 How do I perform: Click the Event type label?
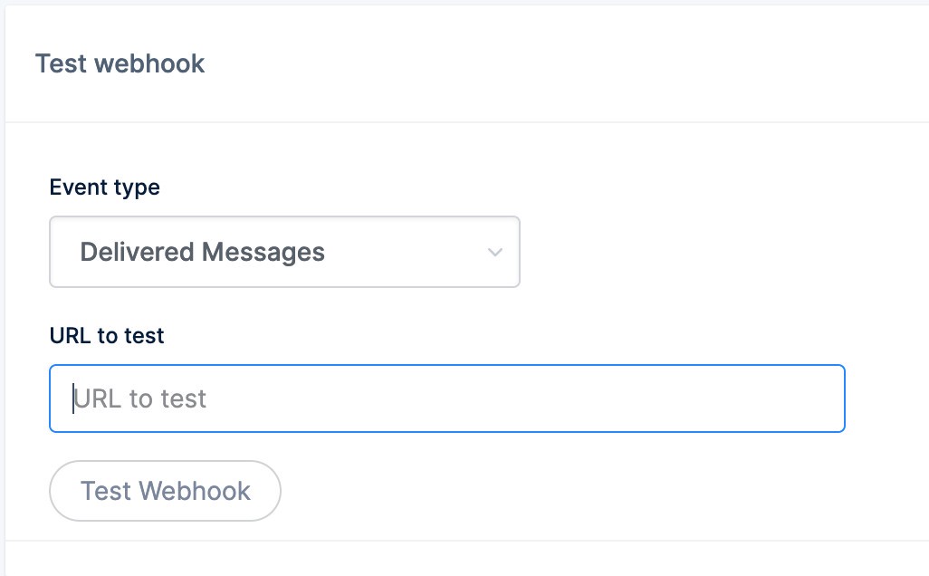(x=104, y=187)
